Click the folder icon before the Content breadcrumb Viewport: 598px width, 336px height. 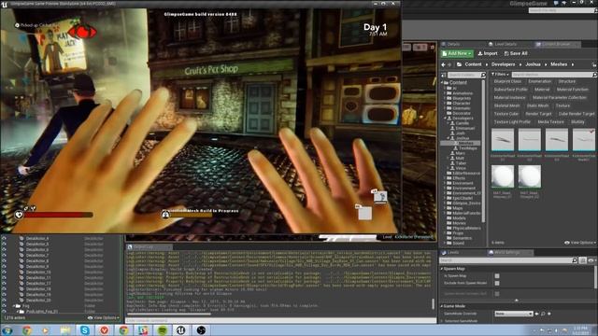[x=459, y=64]
